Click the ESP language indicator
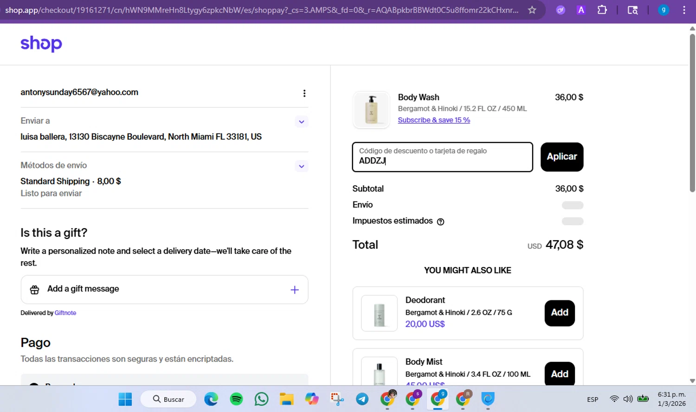 click(x=593, y=399)
